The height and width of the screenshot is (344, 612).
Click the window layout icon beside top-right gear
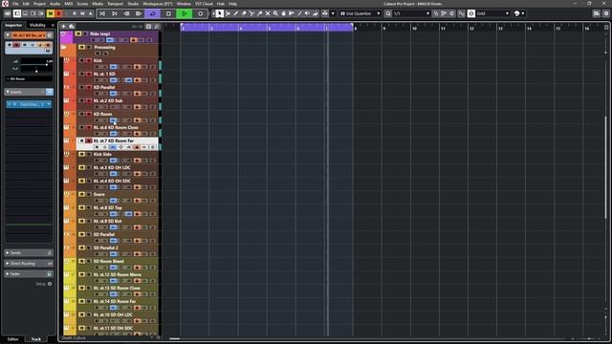pos(597,13)
